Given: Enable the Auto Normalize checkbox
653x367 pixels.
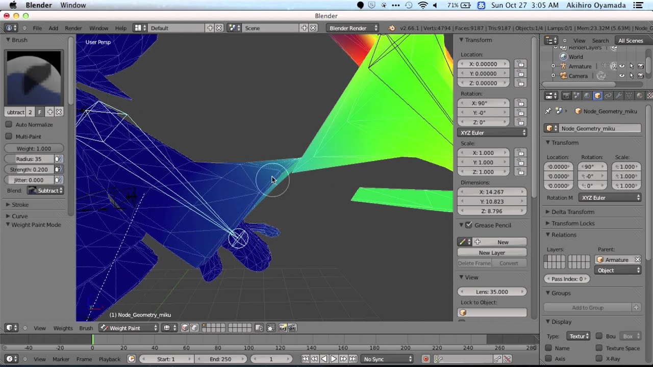Looking at the screenshot, I should click(9, 124).
